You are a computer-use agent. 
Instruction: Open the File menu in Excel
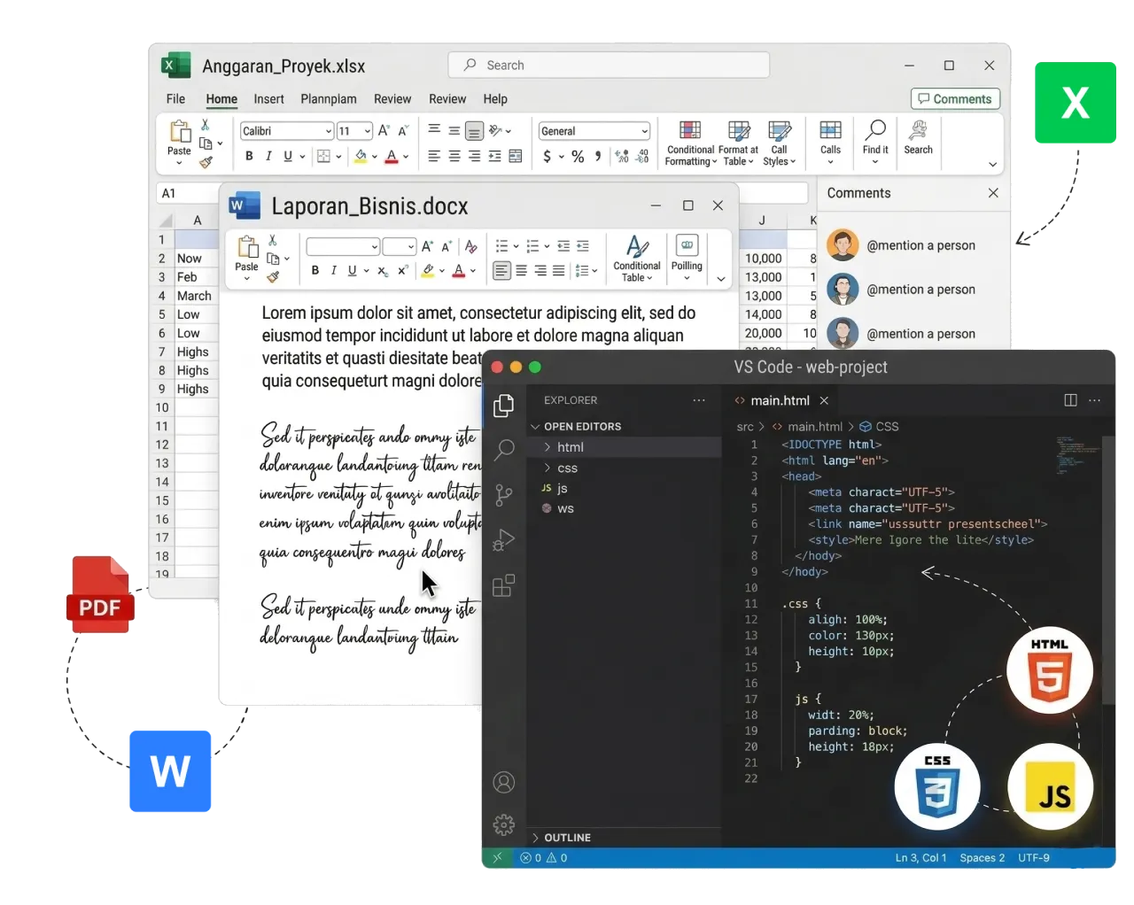point(175,99)
